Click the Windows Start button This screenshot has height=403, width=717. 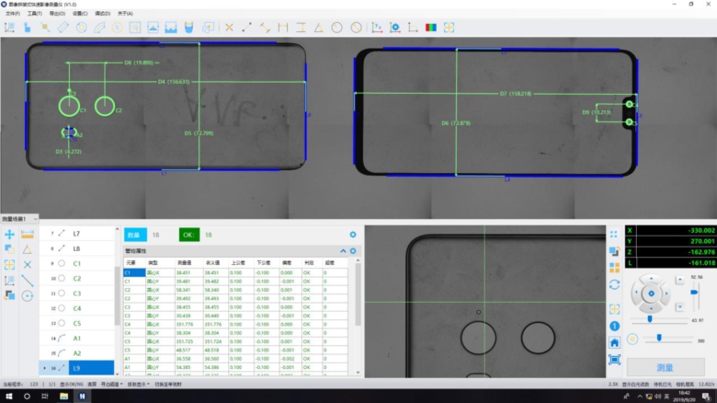click(x=8, y=397)
